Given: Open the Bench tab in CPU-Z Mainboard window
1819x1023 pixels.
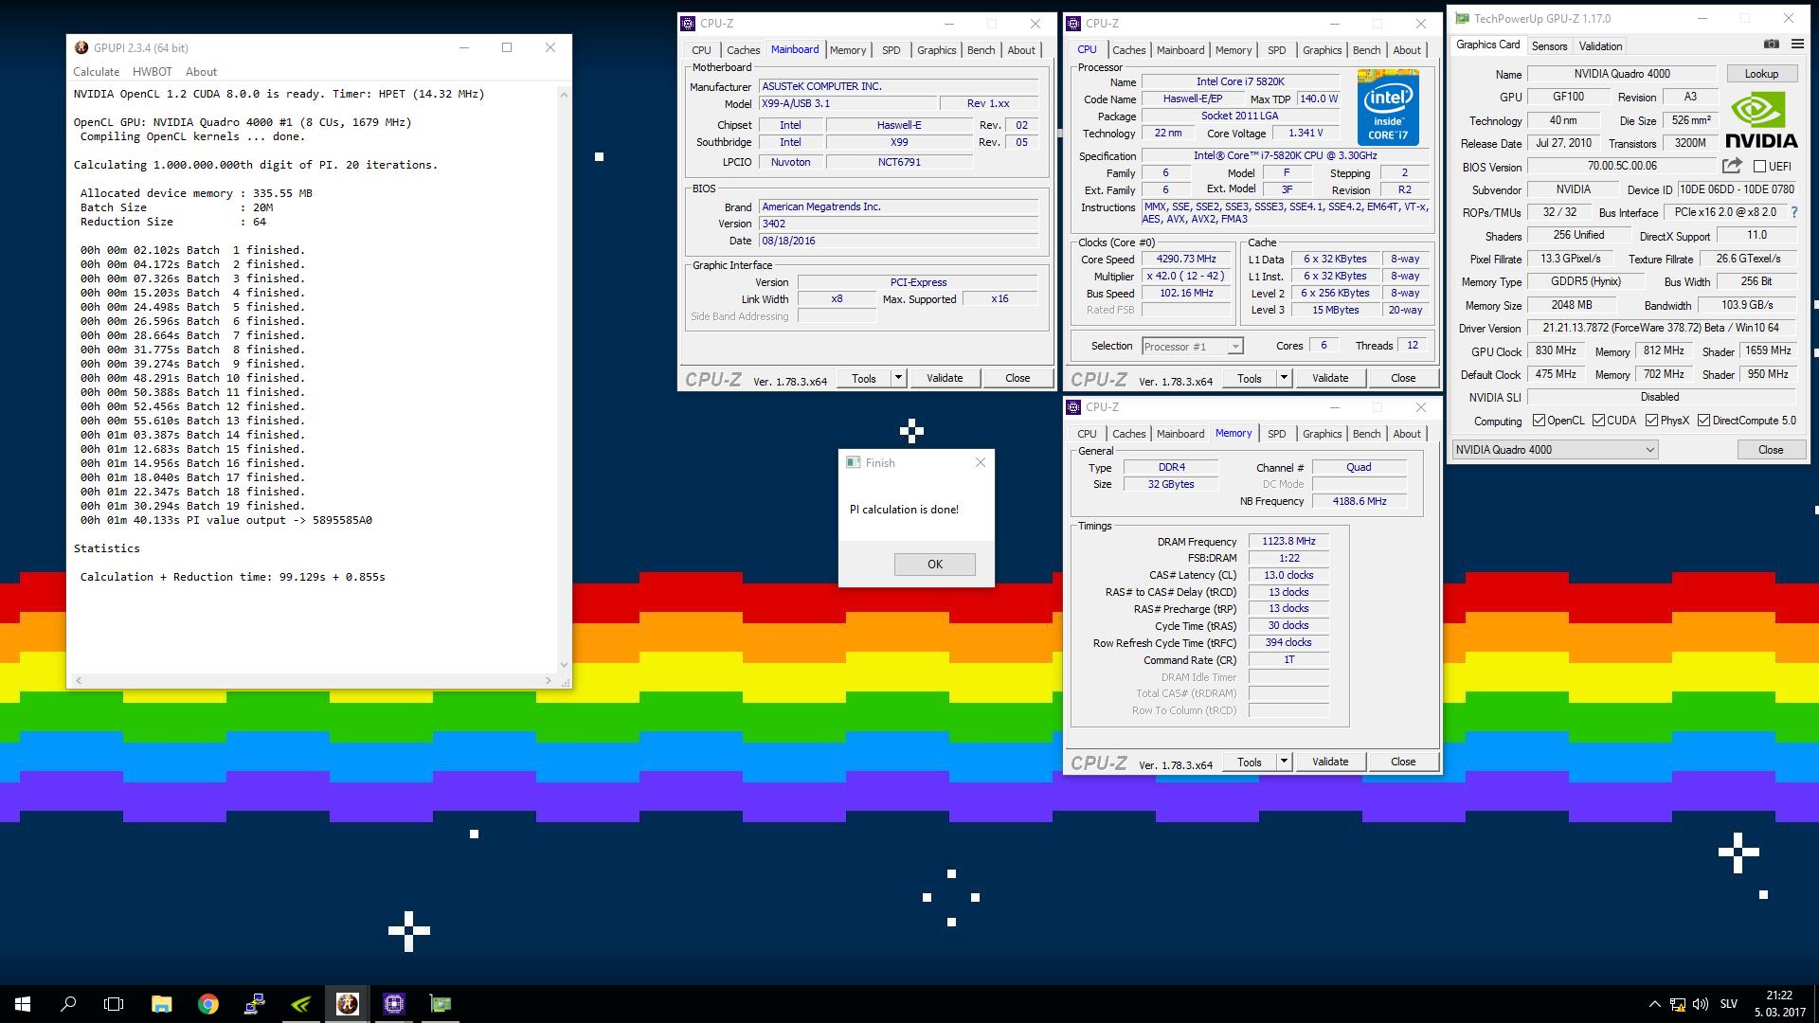Looking at the screenshot, I should tap(981, 50).
